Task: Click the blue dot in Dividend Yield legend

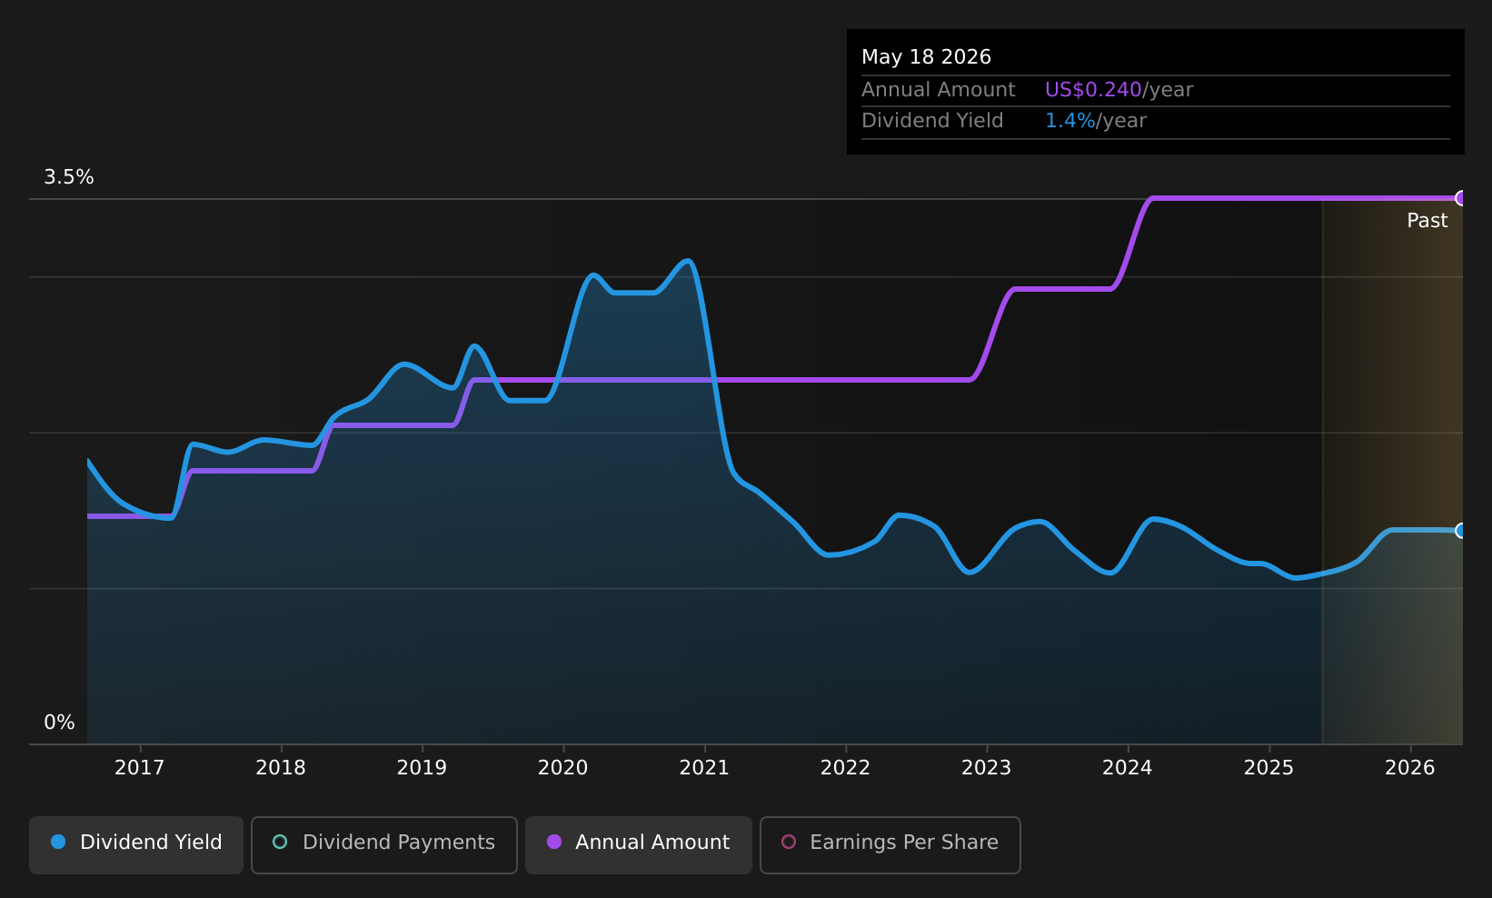Action: [58, 842]
